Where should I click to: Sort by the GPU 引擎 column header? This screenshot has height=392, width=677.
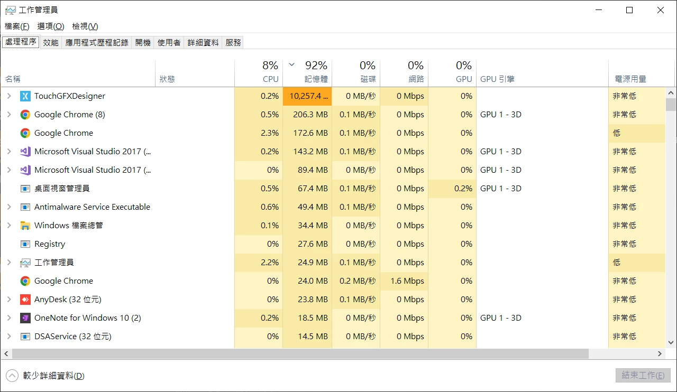[543, 73]
